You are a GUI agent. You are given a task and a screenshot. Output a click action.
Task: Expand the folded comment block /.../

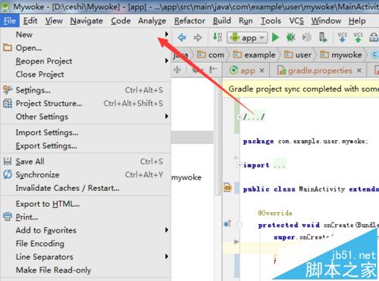(x=239, y=117)
